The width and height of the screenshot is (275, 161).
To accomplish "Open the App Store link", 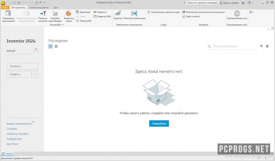I will click(12, 144).
